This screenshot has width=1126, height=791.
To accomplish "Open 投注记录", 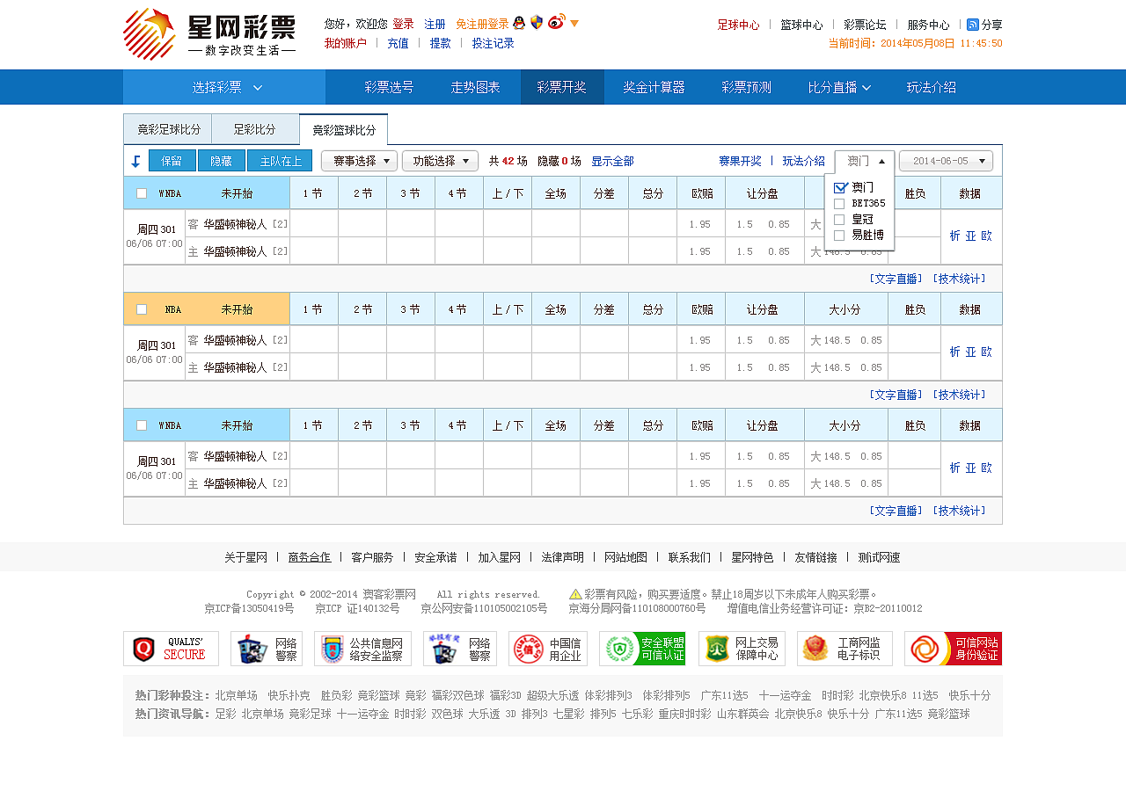I will pyautogui.click(x=493, y=43).
